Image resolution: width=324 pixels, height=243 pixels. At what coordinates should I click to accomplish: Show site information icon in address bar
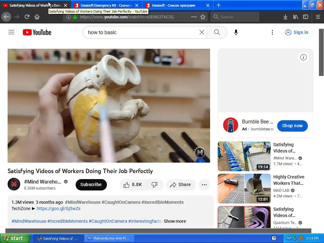(x=68, y=17)
